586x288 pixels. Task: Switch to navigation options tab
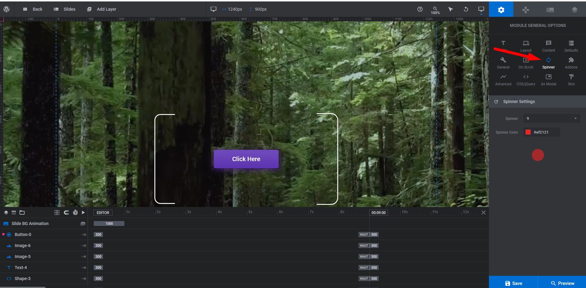pos(526,10)
